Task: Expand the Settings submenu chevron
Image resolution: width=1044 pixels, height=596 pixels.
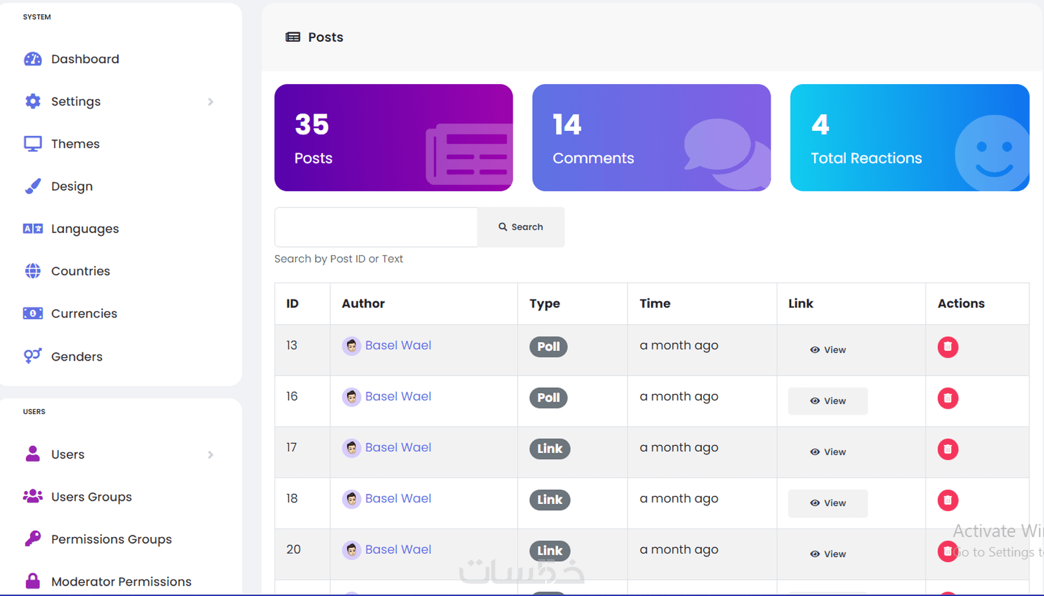Action: [211, 101]
